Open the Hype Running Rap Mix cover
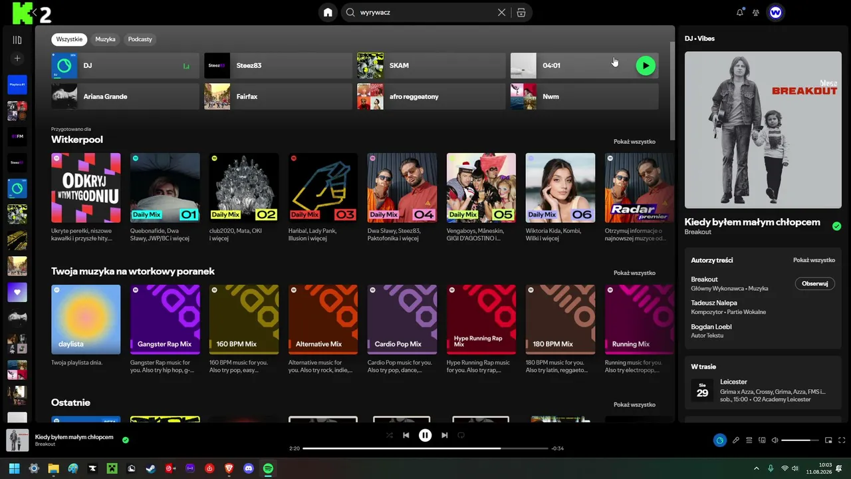The image size is (851, 479). click(x=481, y=319)
